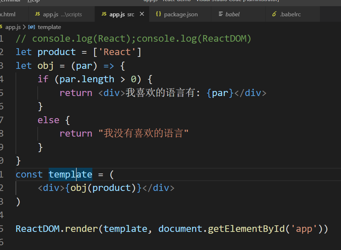
Task: Click 'obj' in the arrow function declaration
Action: [45, 66]
